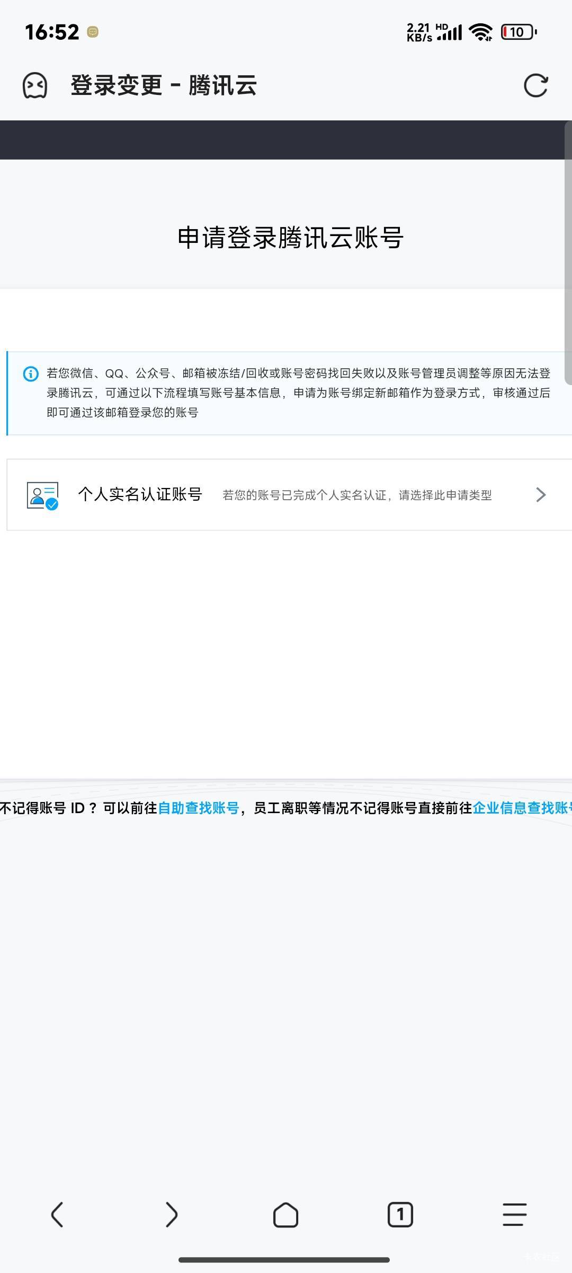Tap the 16:52 clock in status bar
Screen dimensions: 572x1273
pos(52,32)
